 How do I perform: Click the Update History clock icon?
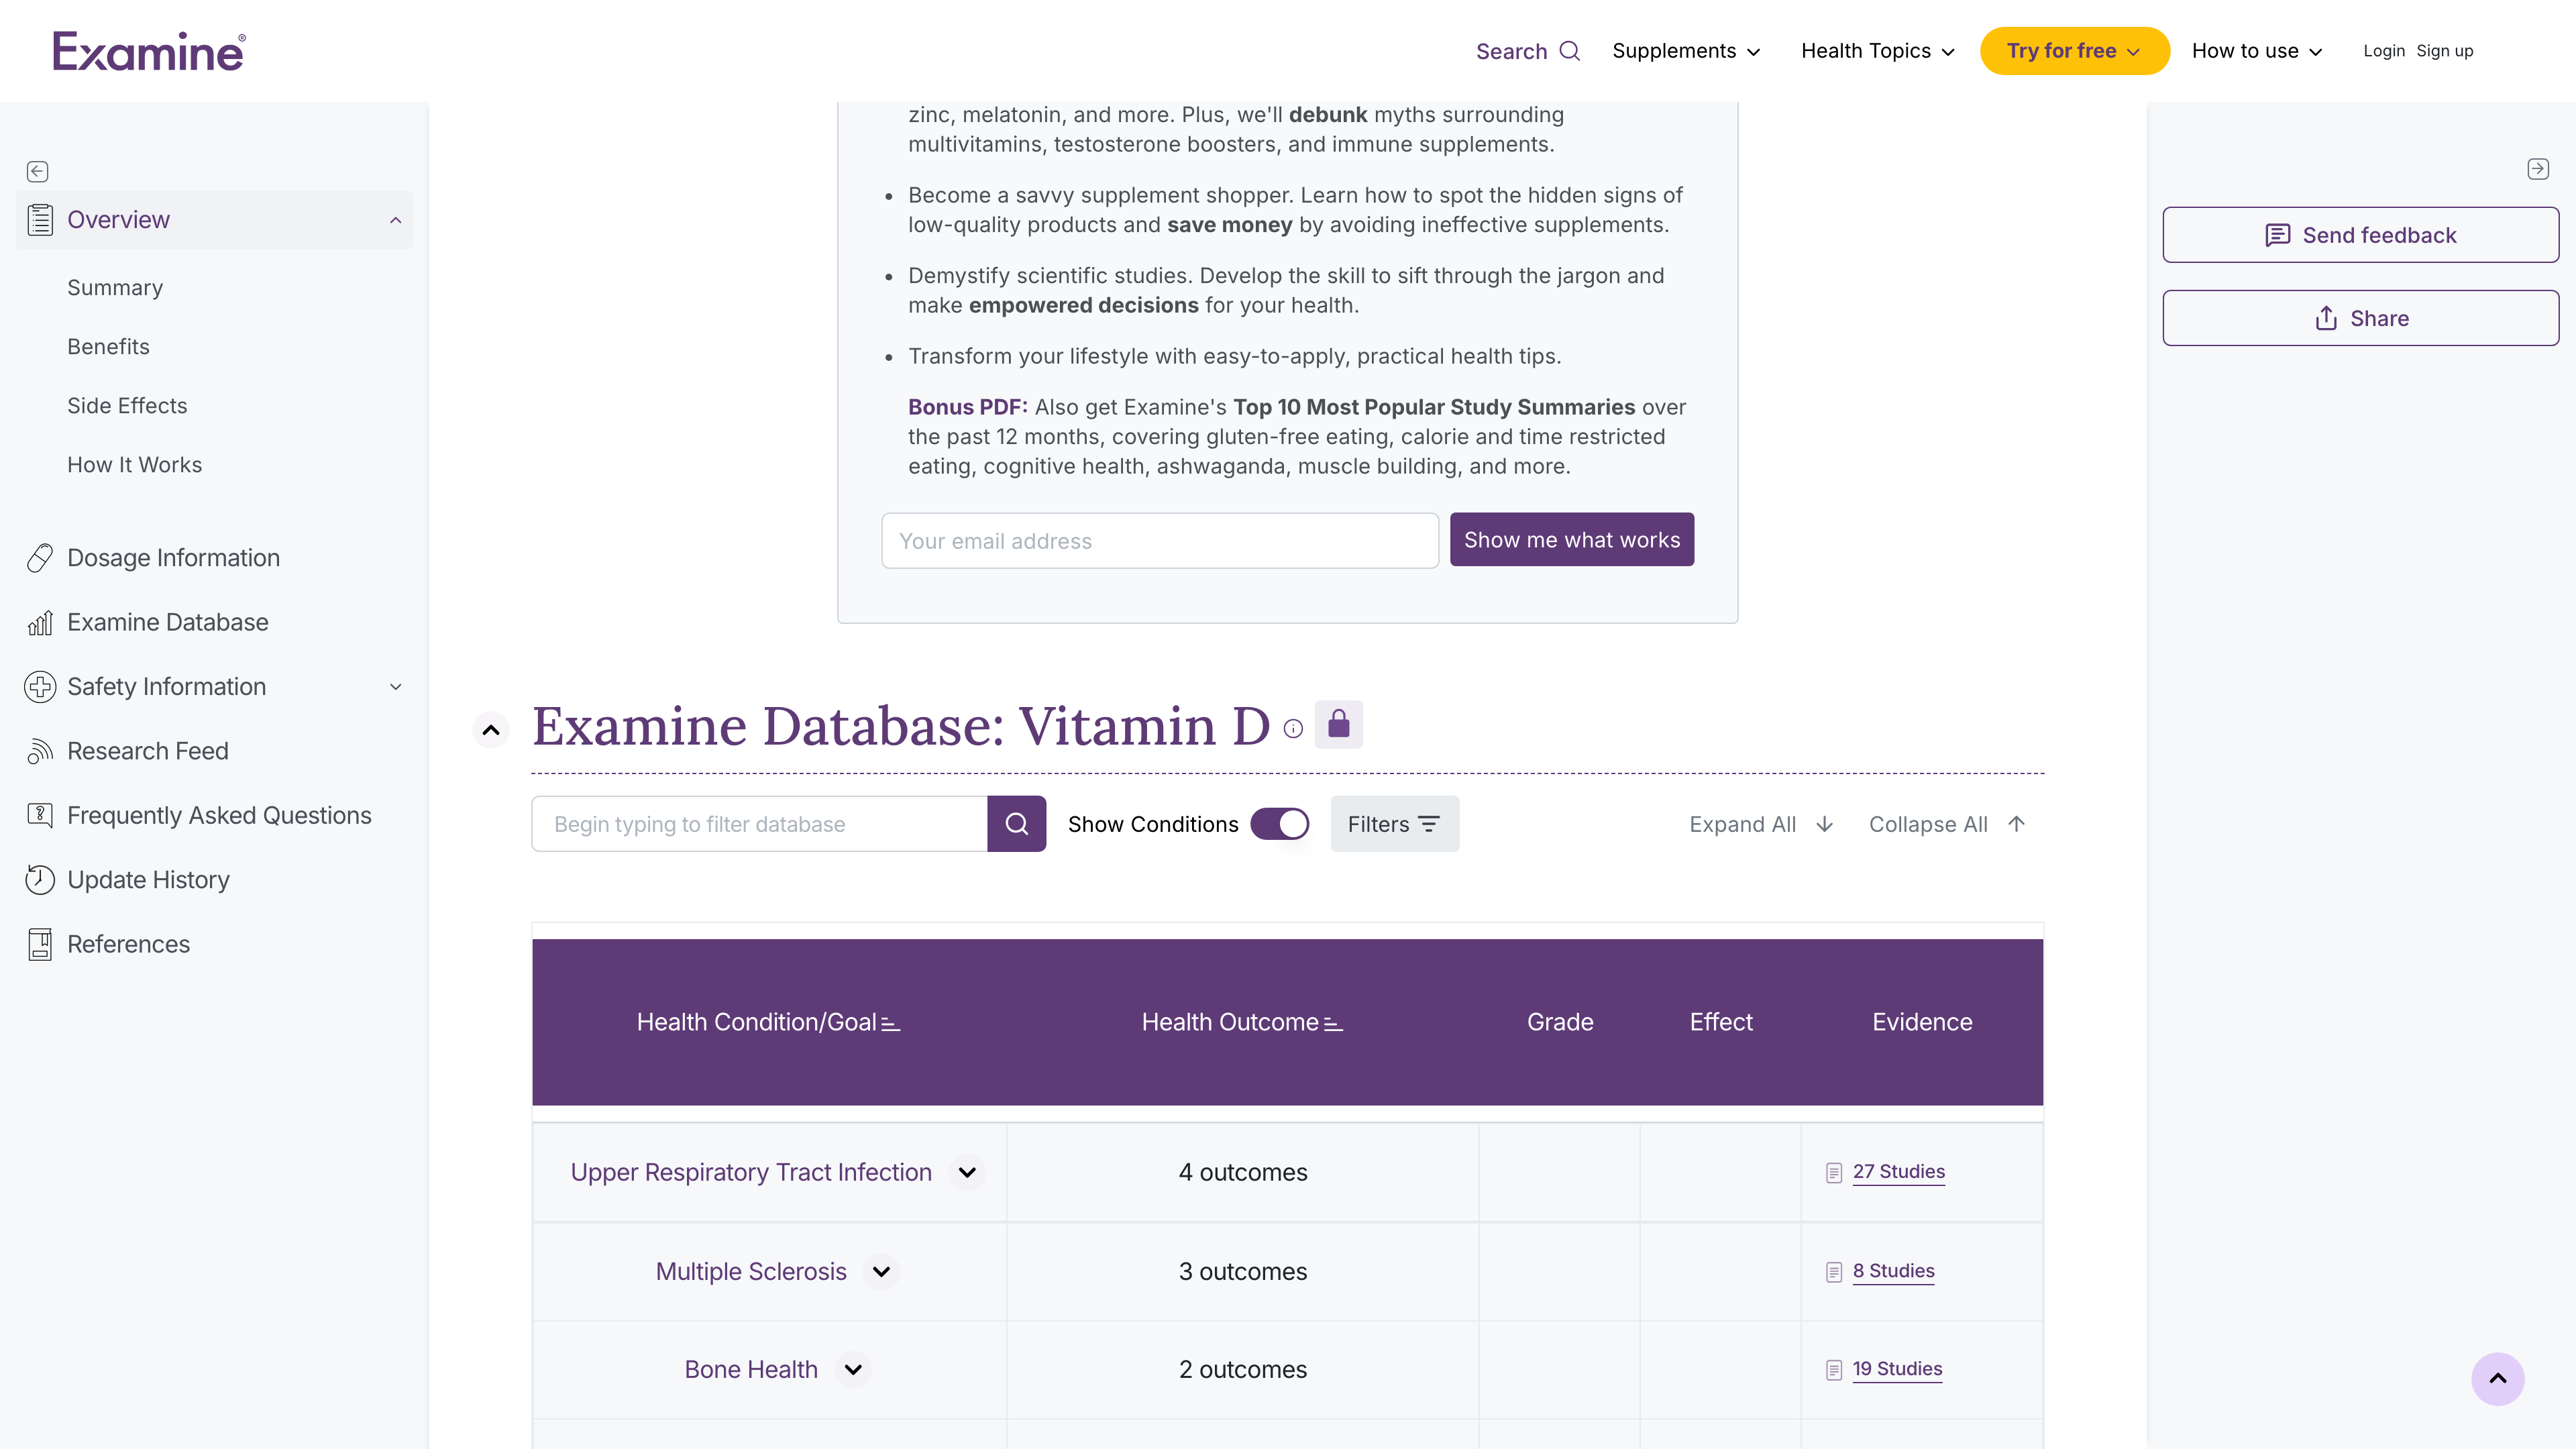(40, 880)
